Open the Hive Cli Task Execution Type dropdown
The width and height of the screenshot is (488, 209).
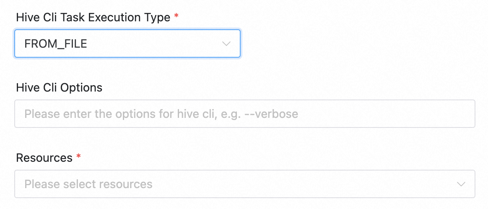127,43
